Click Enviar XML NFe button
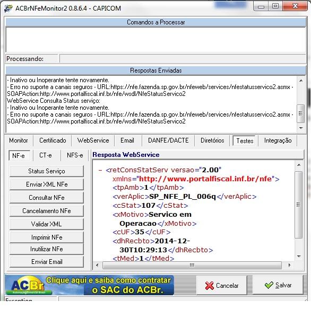 point(47,184)
